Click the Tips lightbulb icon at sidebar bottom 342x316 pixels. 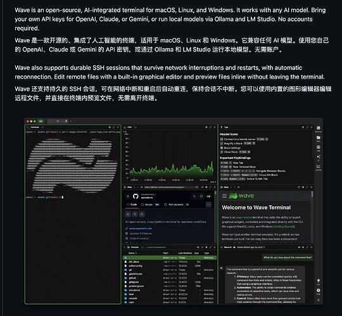click(x=318, y=281)
